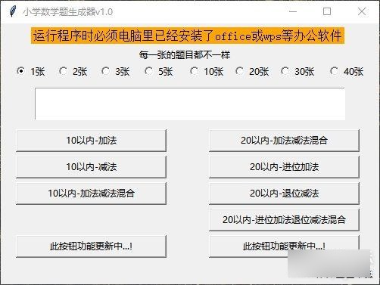Minimize the 小学数学题生成器 window
The width and height of the screenshot is (380, 285).
[293, 11]
